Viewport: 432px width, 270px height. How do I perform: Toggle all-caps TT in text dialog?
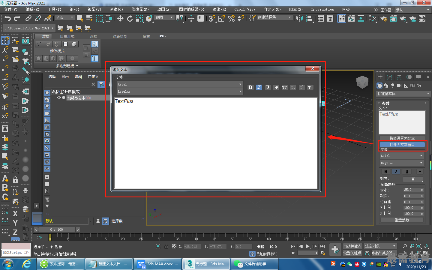click(284, 87)
